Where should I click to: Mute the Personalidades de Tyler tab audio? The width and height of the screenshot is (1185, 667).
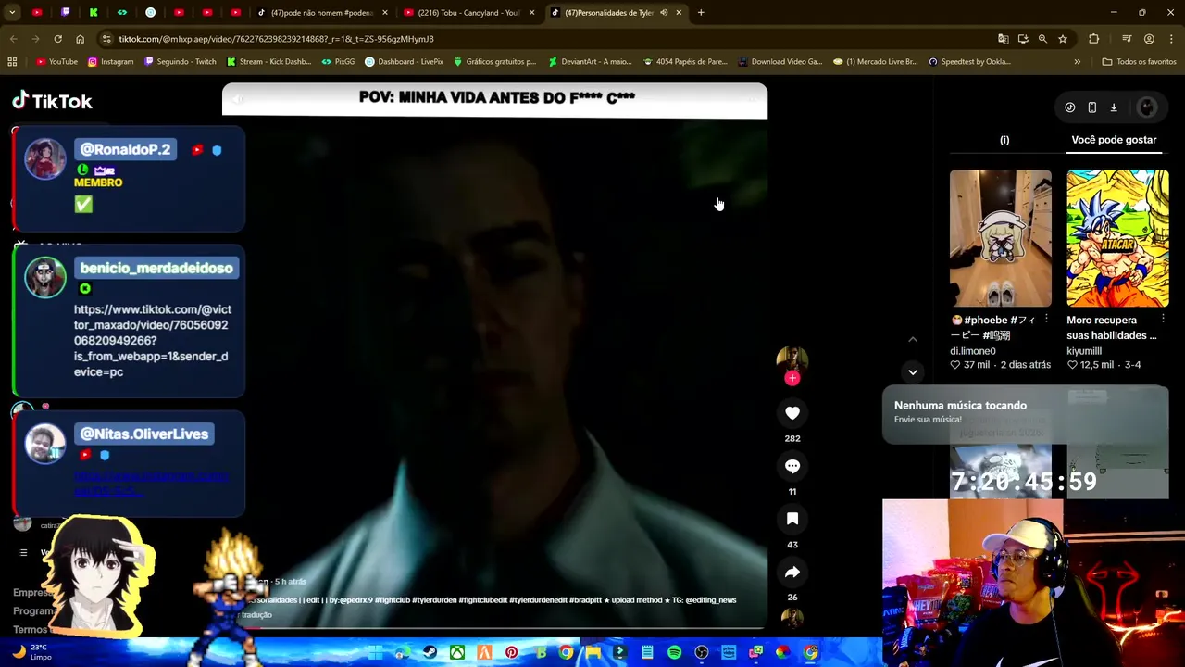pos(664,13)
